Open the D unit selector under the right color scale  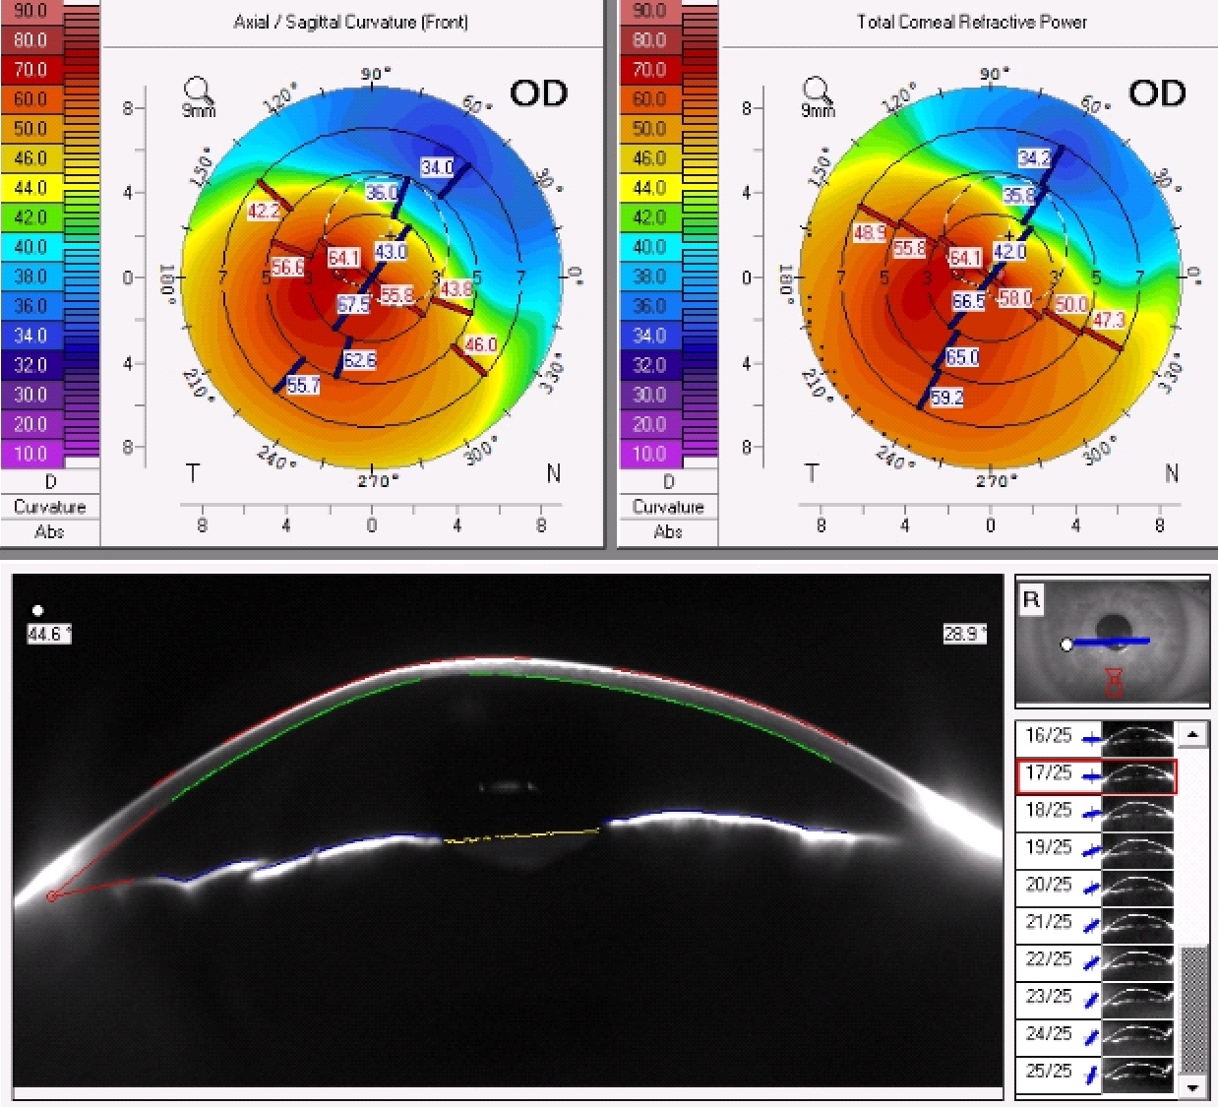tap(669, 482)
